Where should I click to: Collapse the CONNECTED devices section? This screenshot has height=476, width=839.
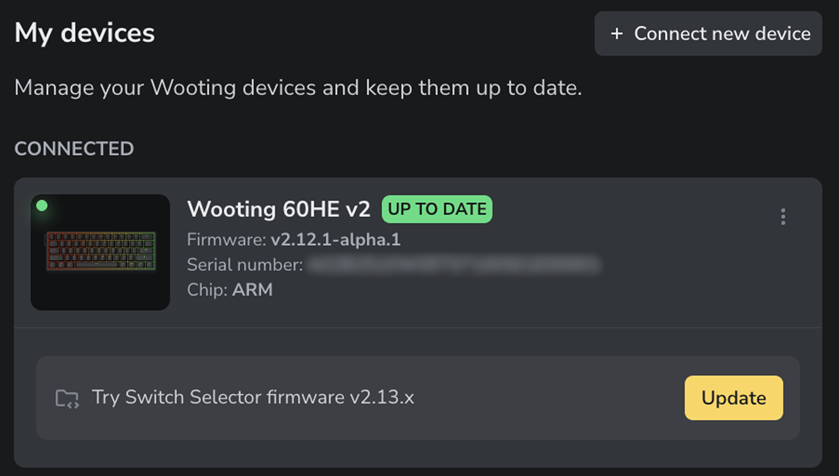tap(74, 149)
